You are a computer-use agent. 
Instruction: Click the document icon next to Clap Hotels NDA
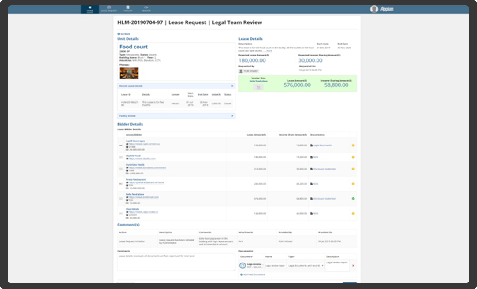point(311,212)
